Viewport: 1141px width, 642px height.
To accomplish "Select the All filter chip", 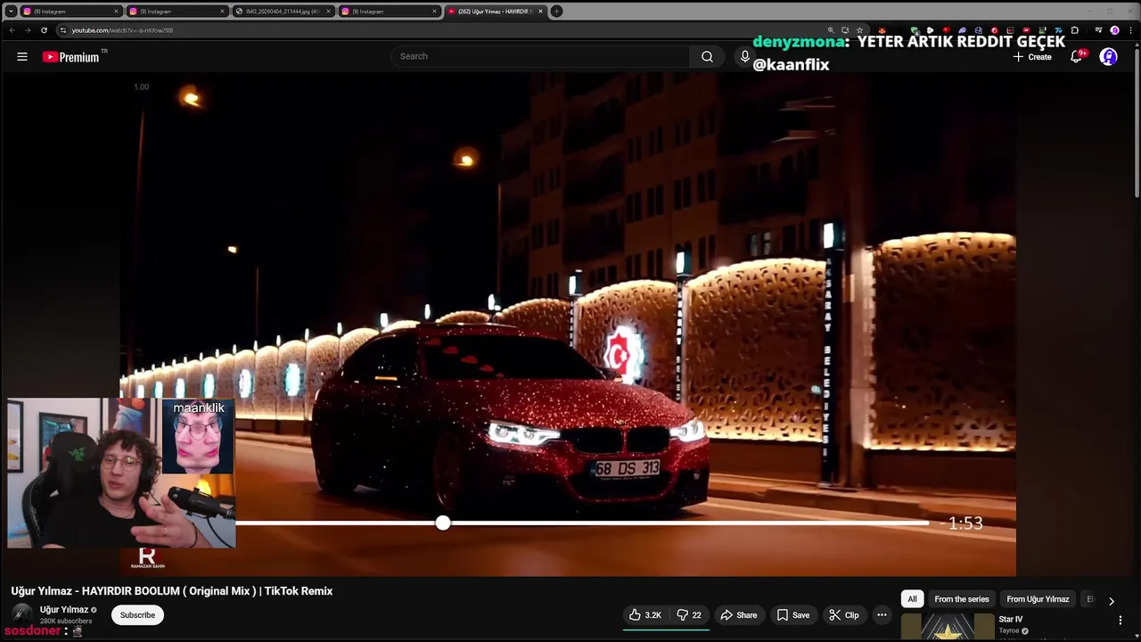I will (x=912, y=599).
